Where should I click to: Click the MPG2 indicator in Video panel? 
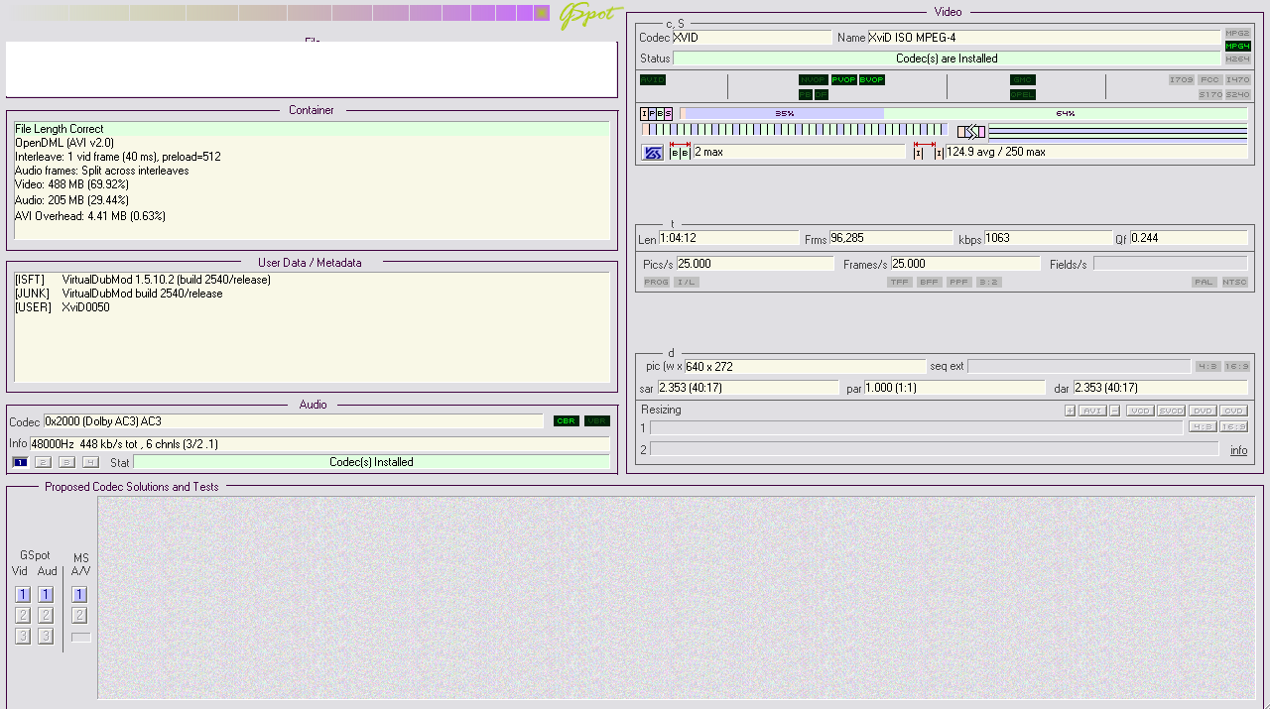coord(1237,33)
